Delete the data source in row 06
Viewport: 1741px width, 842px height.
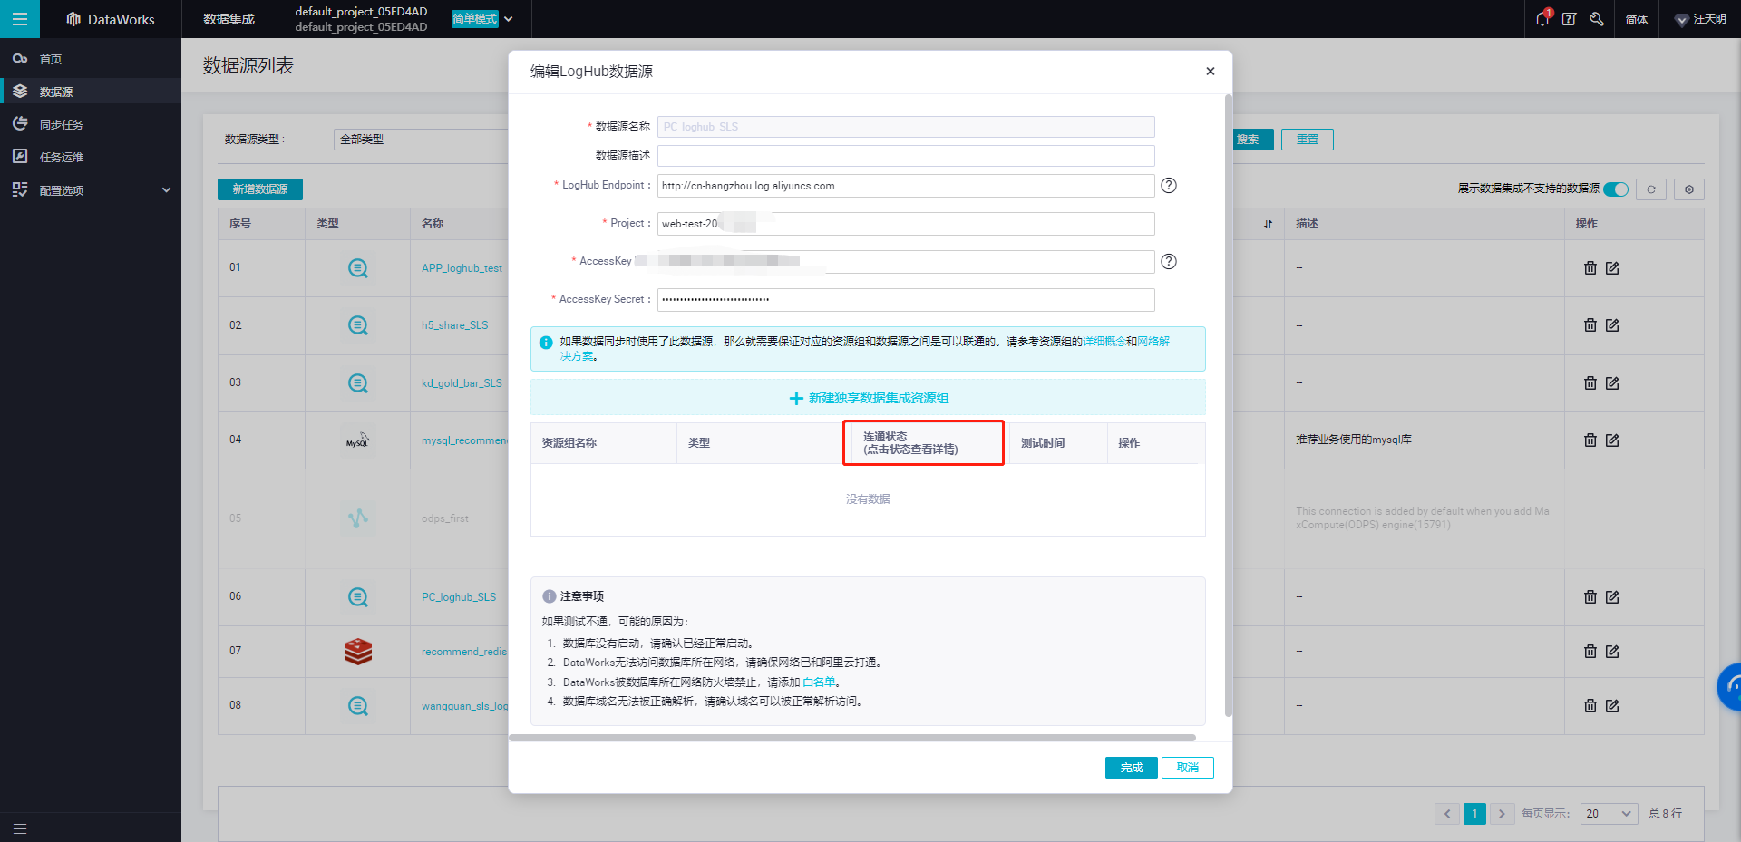(x=1590, y=597)
